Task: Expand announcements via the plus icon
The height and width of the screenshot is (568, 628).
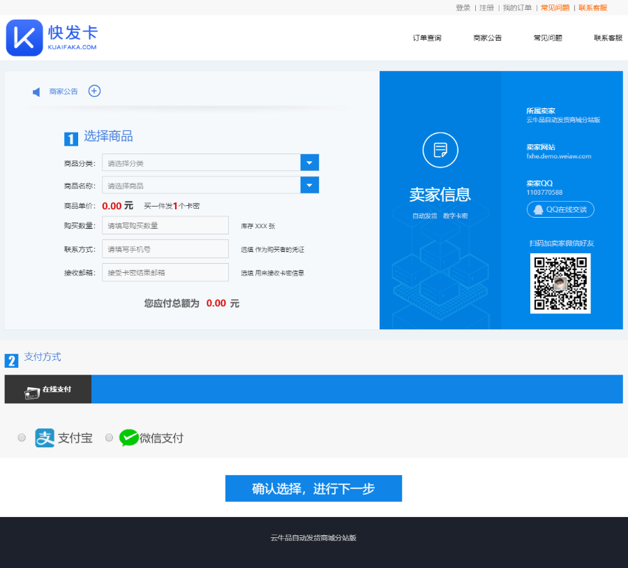Action: pos(94,91)
